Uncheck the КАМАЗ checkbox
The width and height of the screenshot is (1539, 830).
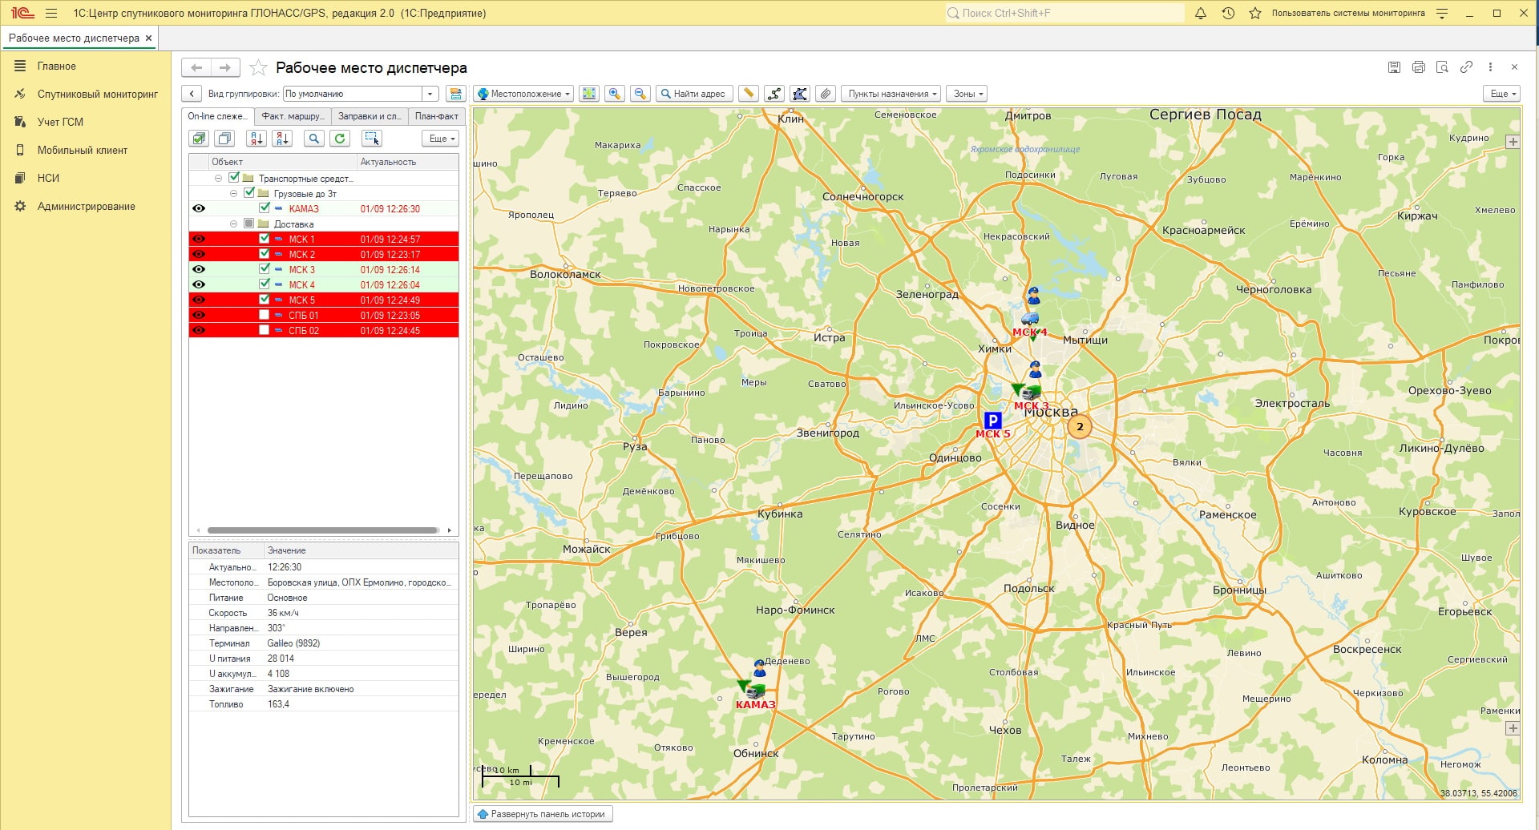tap(265, 208)
